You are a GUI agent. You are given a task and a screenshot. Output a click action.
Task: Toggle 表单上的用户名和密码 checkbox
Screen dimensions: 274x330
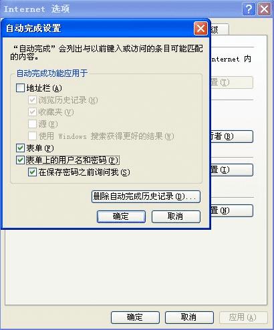(20, 160)
